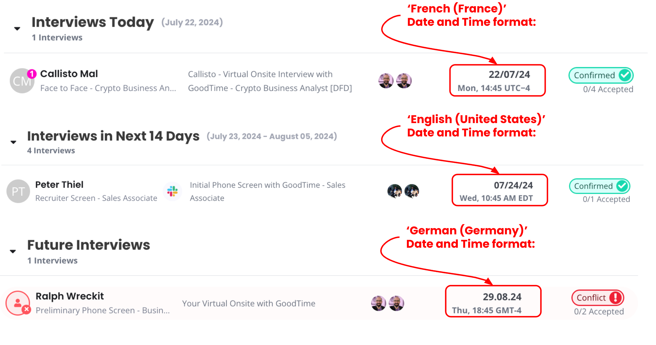The height and width of the screenshot is (345, 656).
Task: Click the date box showing 07/24/24
Action: [500, 190]
